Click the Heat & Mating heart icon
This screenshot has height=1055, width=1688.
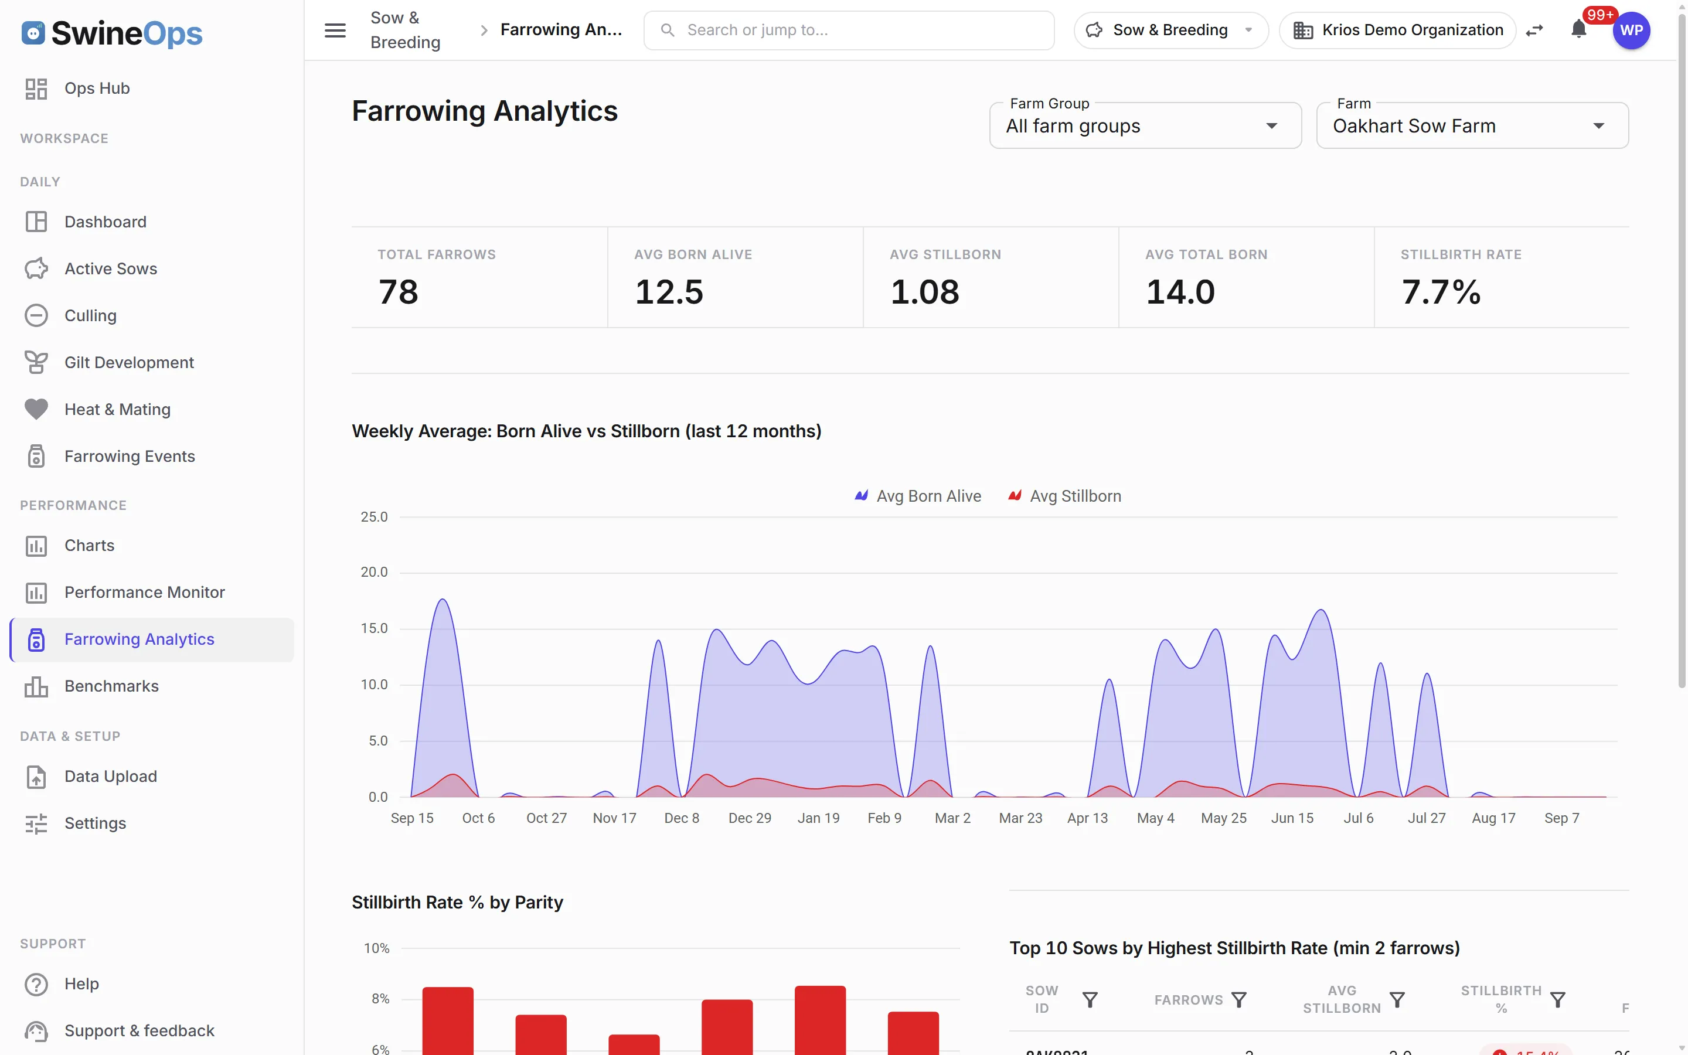[x=36, y=409]
